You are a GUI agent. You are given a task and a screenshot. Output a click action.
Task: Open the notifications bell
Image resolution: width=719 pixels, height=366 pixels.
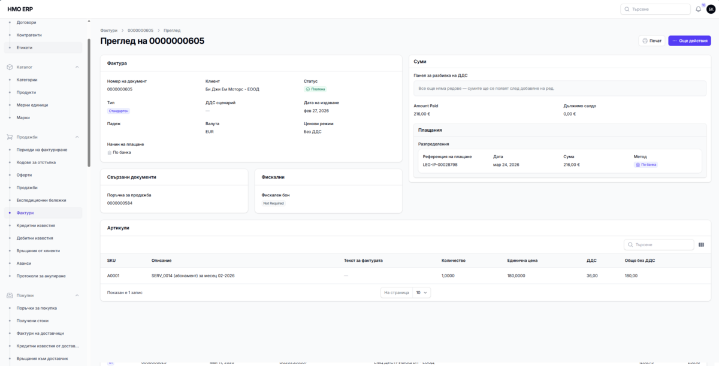(x=699, y=9)
